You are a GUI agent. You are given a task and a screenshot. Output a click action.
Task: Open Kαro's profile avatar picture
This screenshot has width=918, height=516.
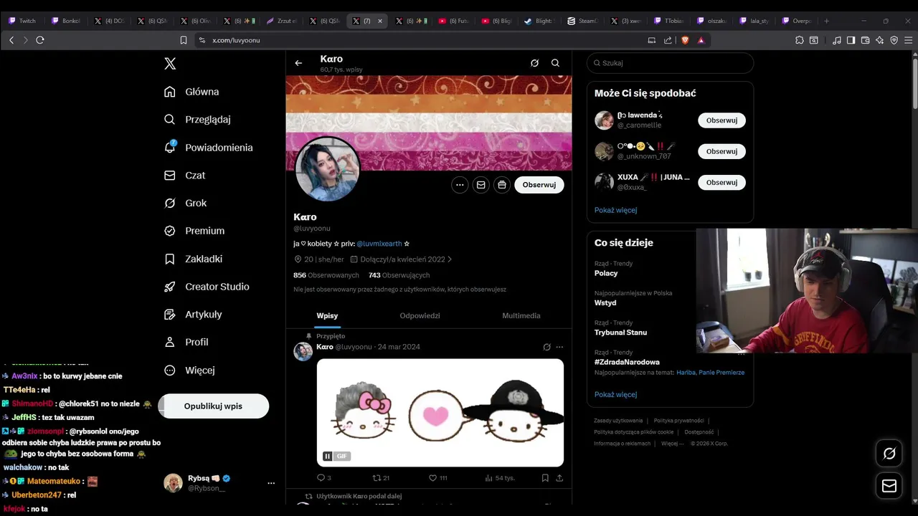pyautogui.click(x=328, y=169)
